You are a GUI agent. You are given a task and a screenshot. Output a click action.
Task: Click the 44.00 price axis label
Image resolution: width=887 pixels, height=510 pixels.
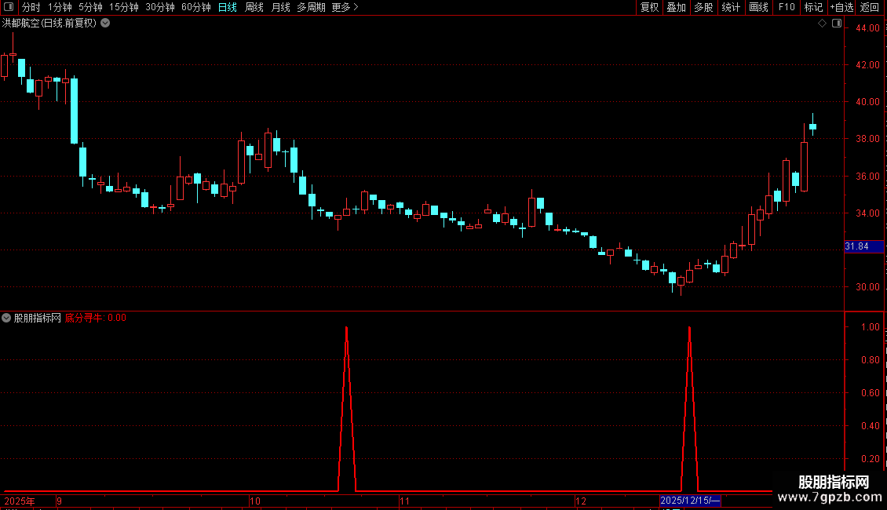click(x=867, y=27)
